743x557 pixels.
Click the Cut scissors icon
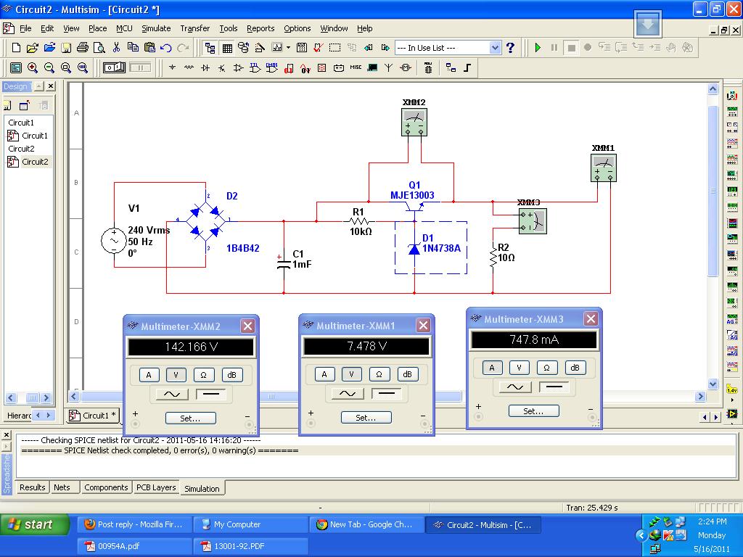click(x=116, y=47)
